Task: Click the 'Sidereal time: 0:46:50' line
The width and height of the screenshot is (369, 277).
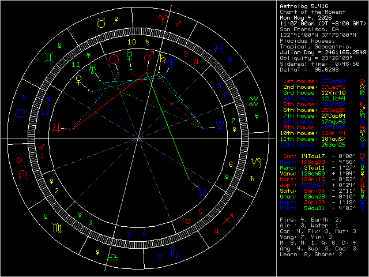Action: pos(319,64)
